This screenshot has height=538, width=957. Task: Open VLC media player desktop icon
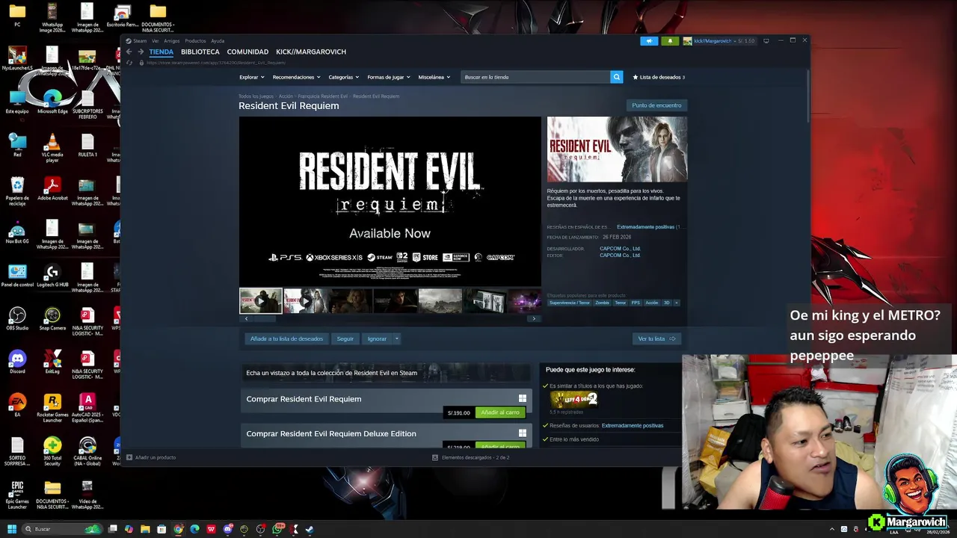coord(52,147)
